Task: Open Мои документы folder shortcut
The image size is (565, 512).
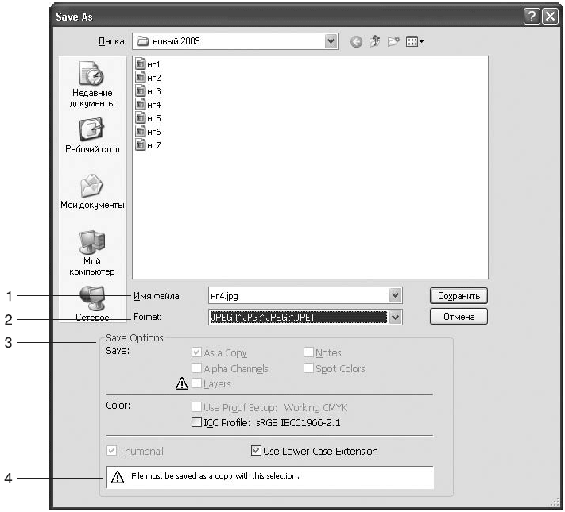Action: point(92,191)
